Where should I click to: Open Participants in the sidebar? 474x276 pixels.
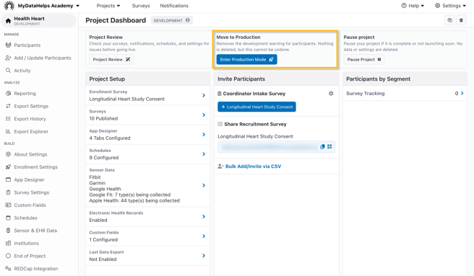coord(27,45)
